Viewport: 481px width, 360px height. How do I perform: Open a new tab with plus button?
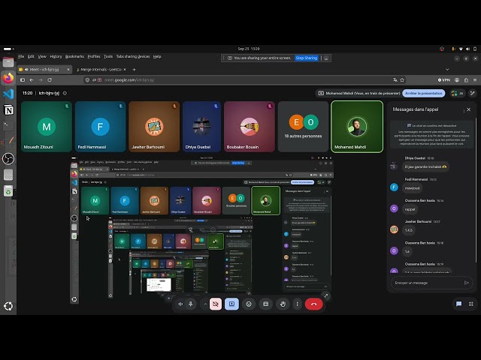[134, 70]
